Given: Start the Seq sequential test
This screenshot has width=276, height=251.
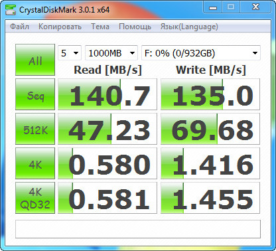Looking at the screenshot, I should (35, 94).
